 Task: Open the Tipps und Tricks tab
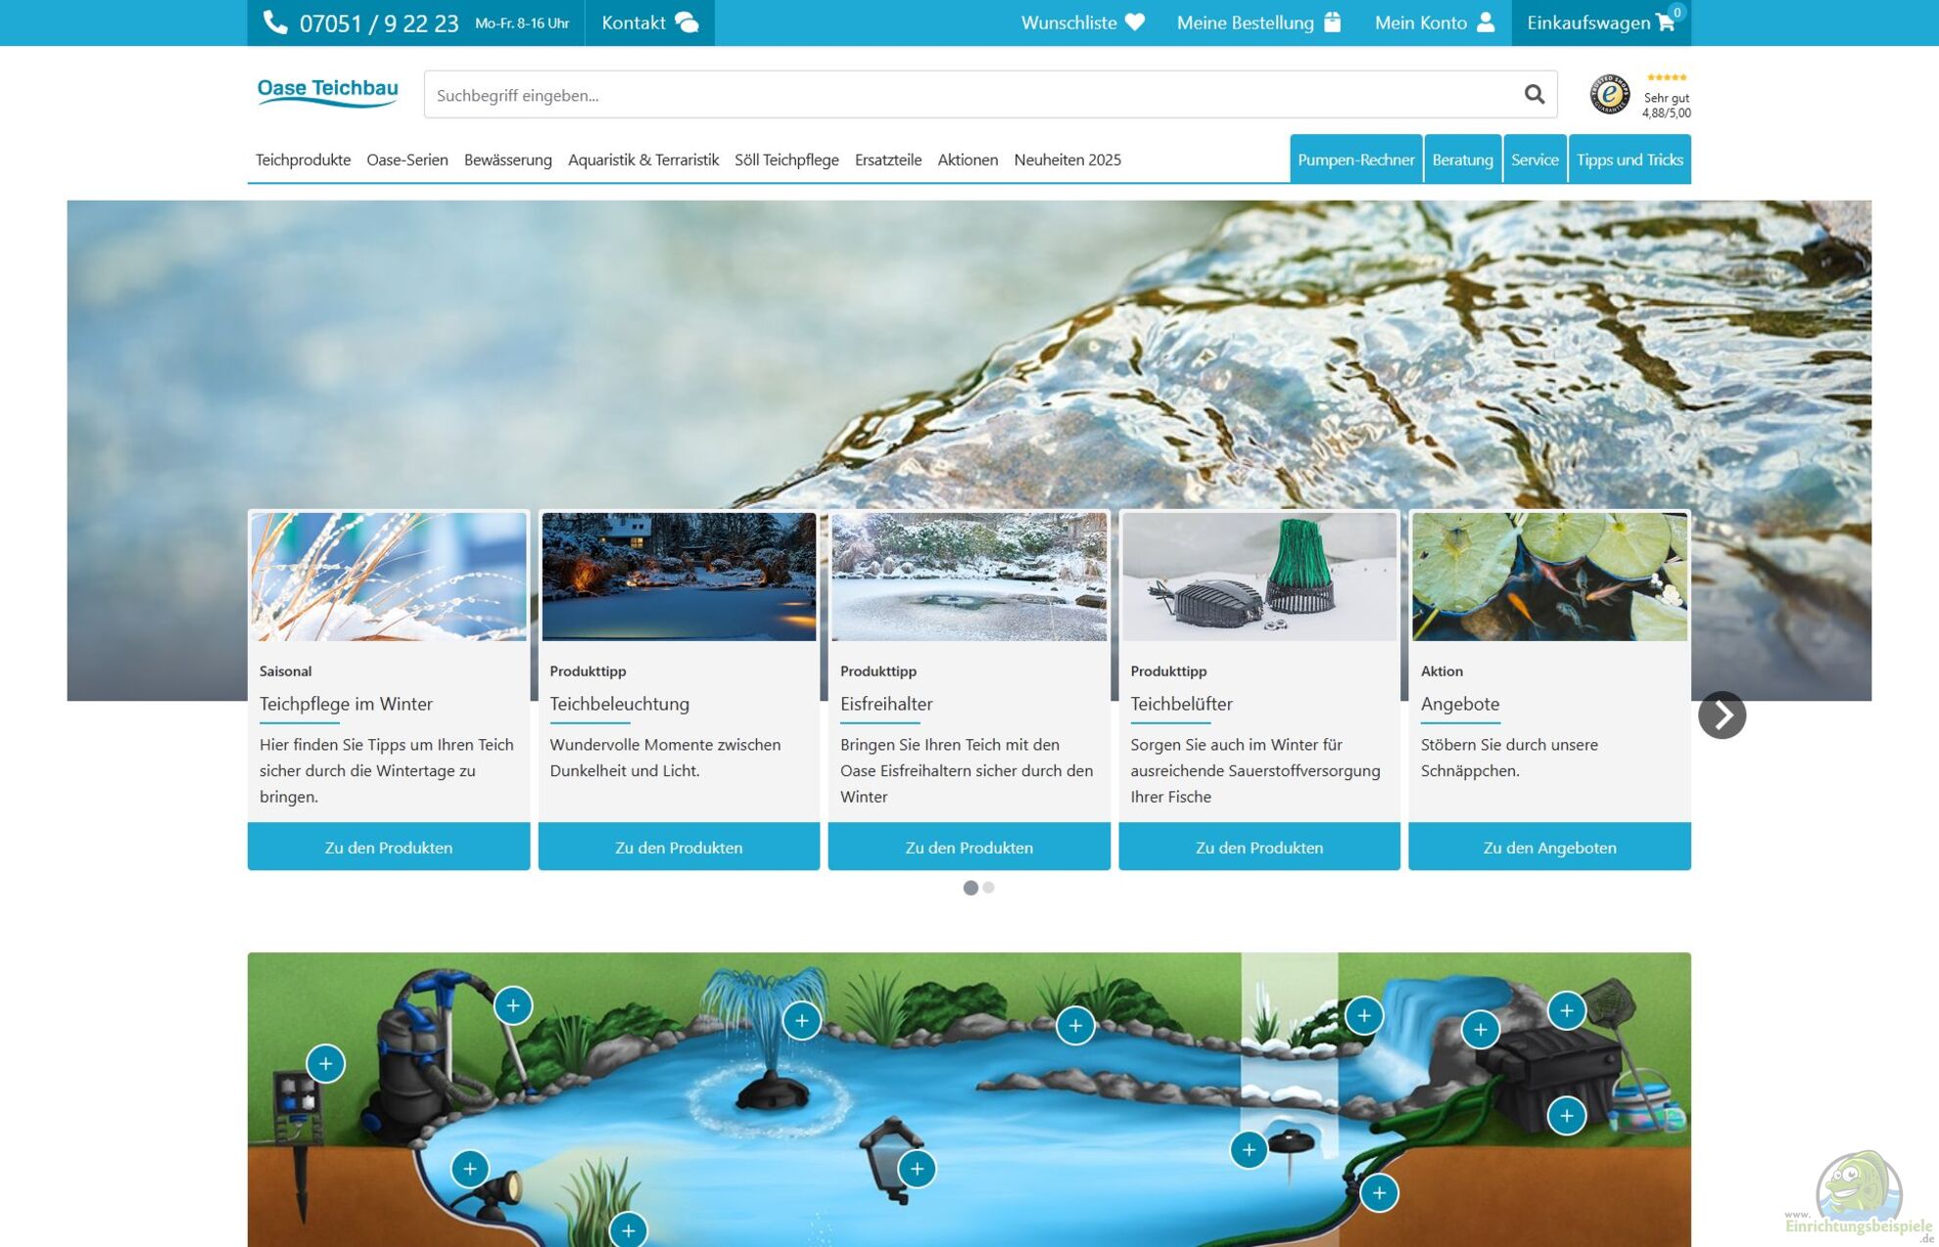(1629, 160)
